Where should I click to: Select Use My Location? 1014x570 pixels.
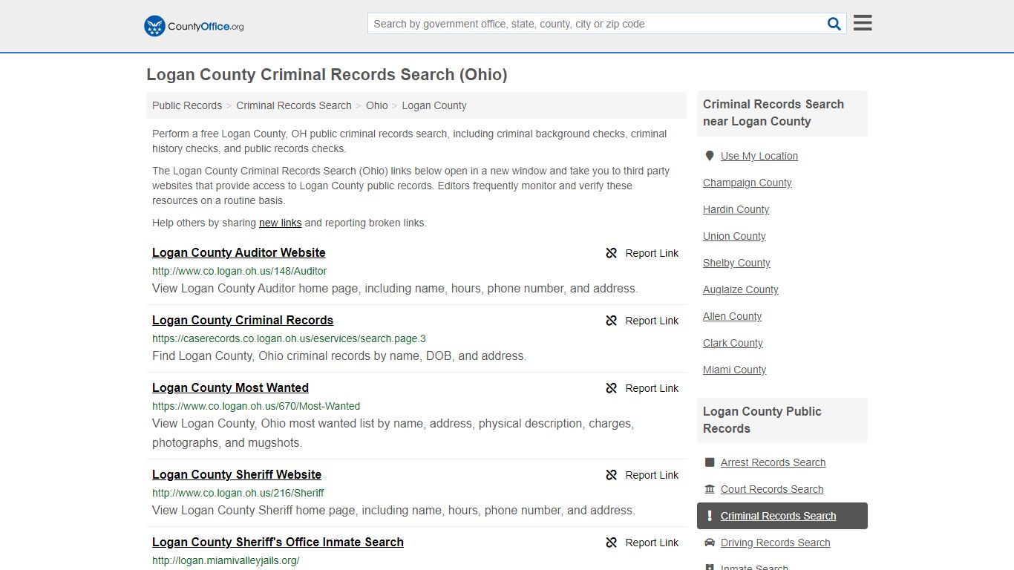pyautogui.click(x=759, y=156)
